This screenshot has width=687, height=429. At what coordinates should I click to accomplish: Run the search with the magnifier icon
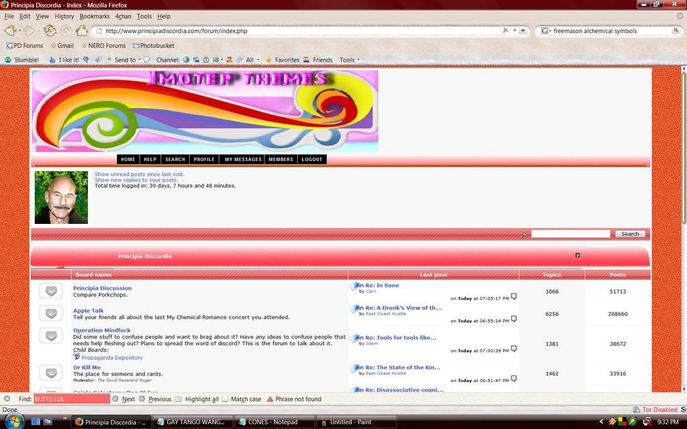(676, 31)
